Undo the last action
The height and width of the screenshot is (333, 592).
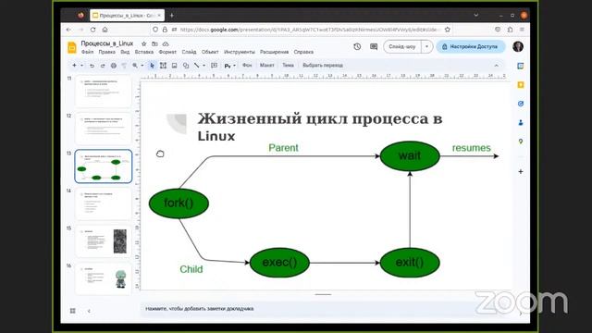point(92,66)
